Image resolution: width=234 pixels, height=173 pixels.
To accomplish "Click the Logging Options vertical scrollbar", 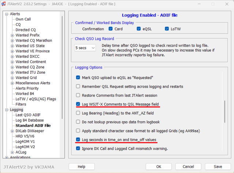I will tap(225, 111).
